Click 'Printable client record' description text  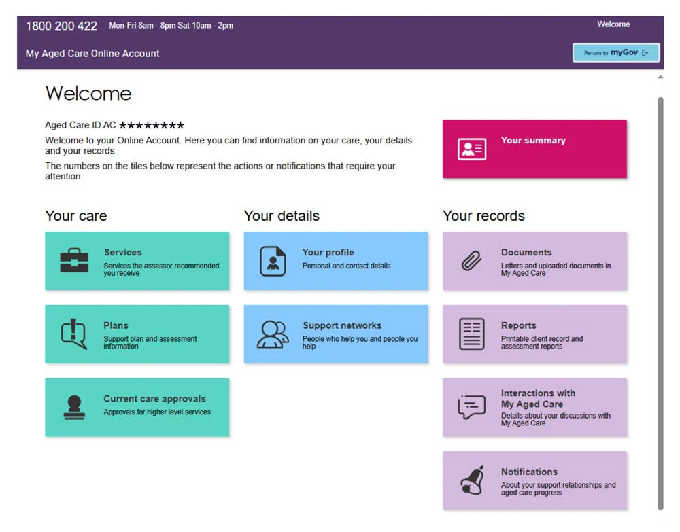coord(542,342)
